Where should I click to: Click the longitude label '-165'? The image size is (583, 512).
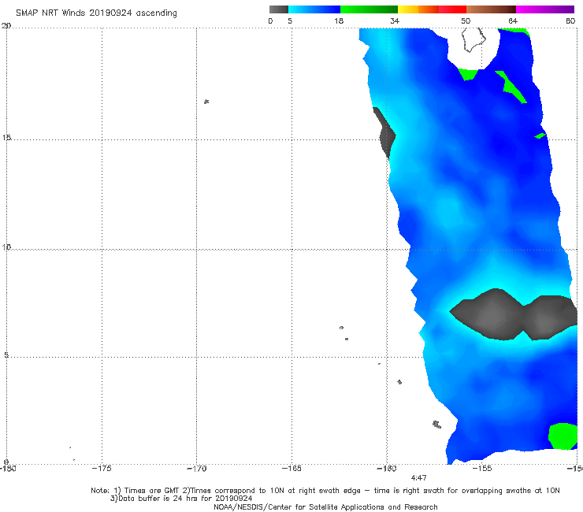click(x=291, y=469)
